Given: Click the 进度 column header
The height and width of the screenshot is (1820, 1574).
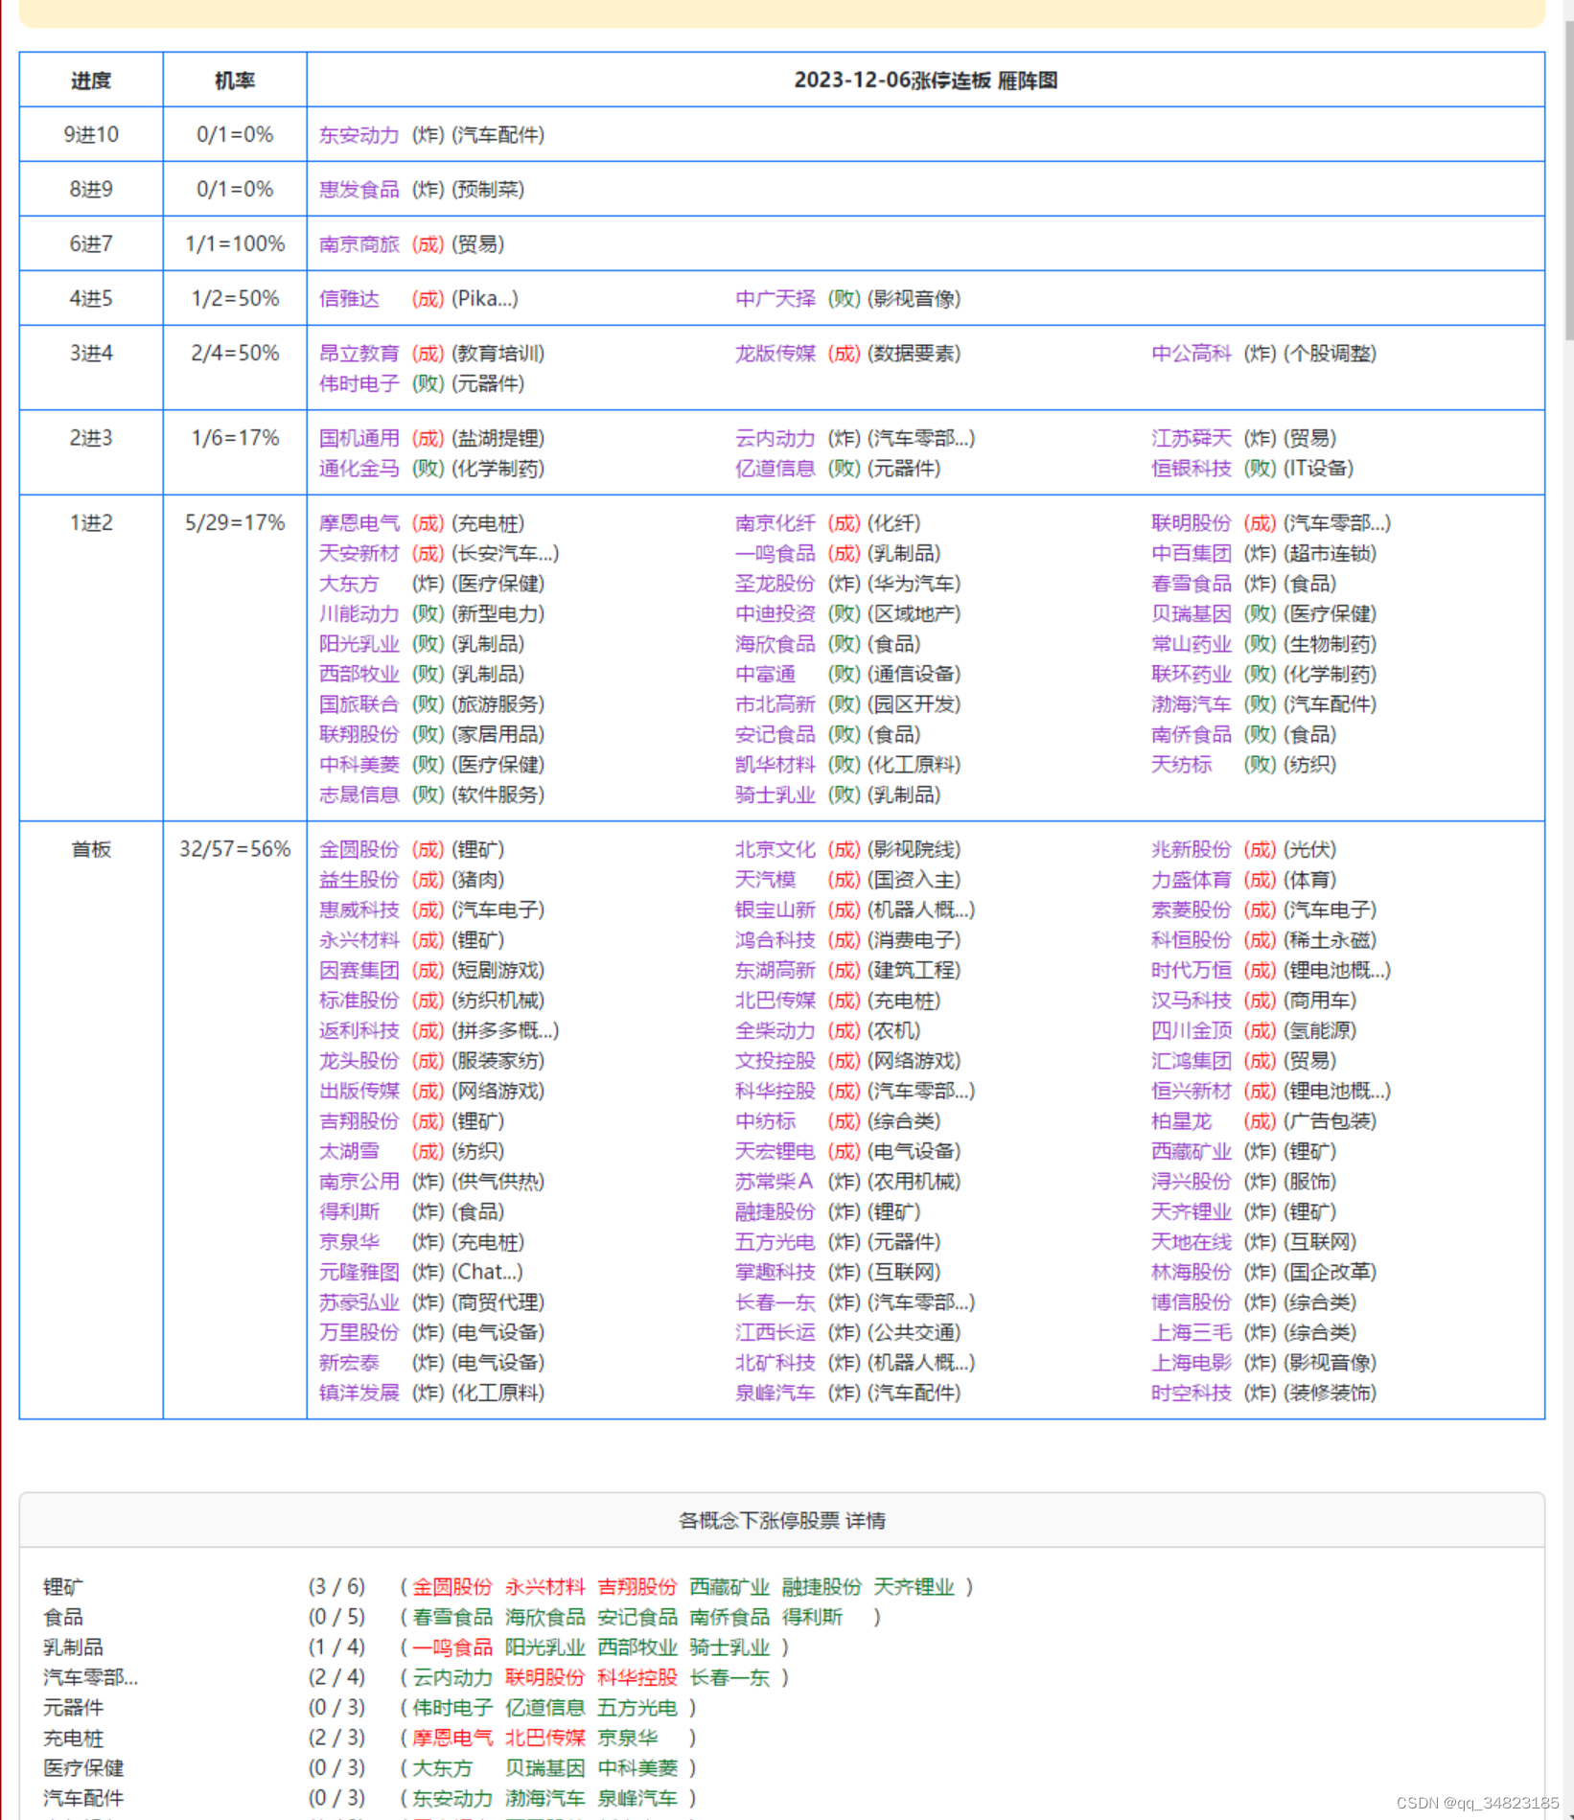Looking at the screenshot, I should click(x=91, y=81).
